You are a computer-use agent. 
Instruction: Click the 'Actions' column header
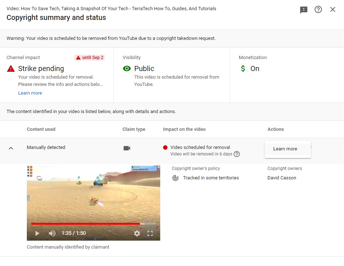point(275,129)
